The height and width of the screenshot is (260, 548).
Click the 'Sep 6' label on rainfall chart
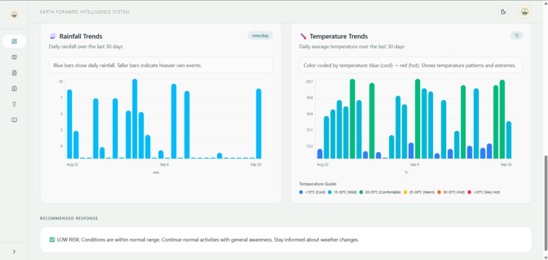[x=165, y=164]
